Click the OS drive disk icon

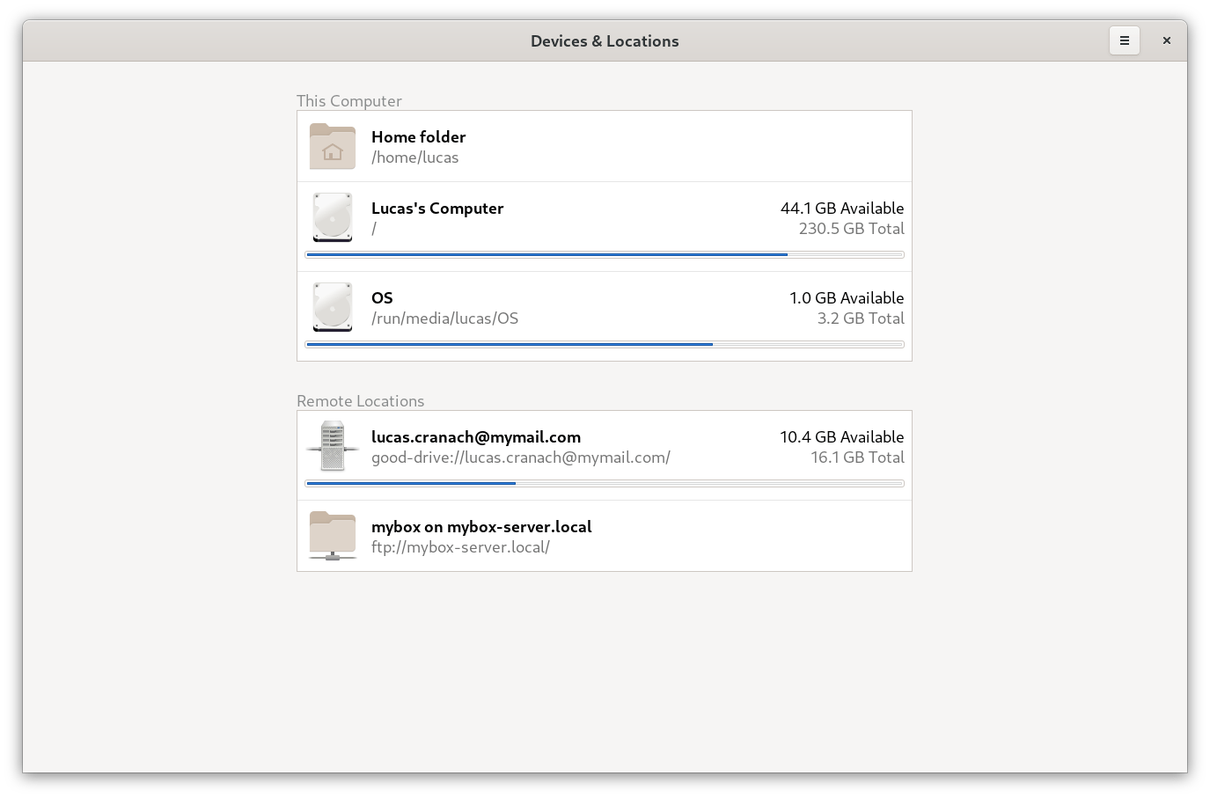click(333, 307)
